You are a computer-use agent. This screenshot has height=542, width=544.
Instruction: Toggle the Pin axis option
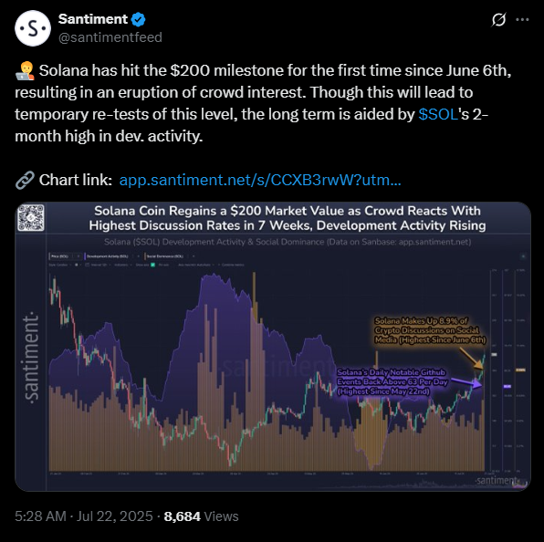coord(163,265)
